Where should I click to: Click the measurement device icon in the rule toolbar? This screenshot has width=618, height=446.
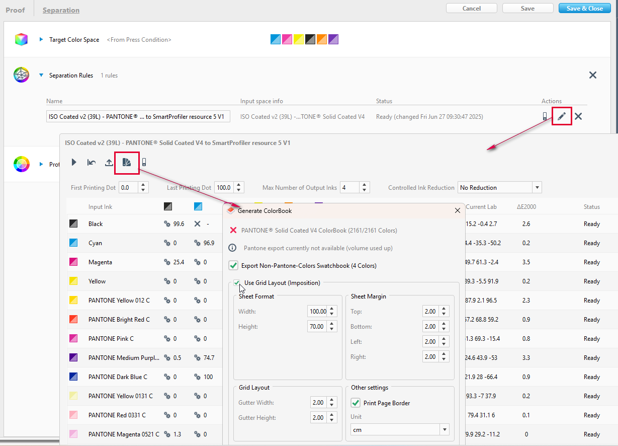click(x=143, y=162)
